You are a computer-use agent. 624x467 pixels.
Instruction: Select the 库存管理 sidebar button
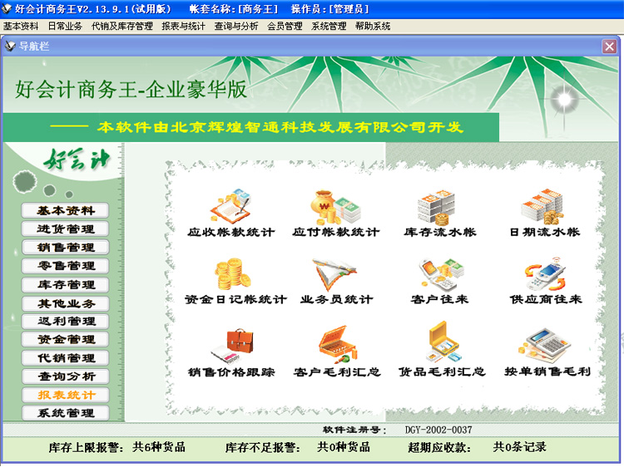(x=65, y=284)
